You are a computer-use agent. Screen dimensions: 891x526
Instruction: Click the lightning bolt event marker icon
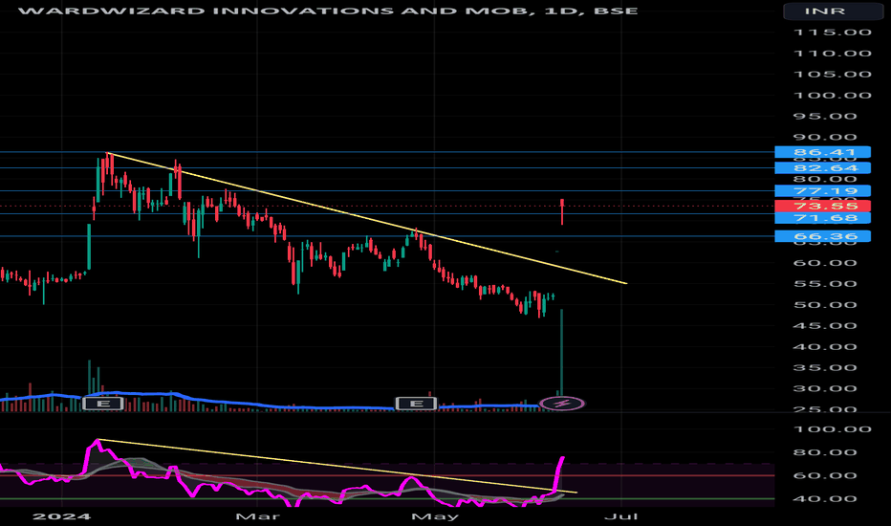tap(561, 404)
